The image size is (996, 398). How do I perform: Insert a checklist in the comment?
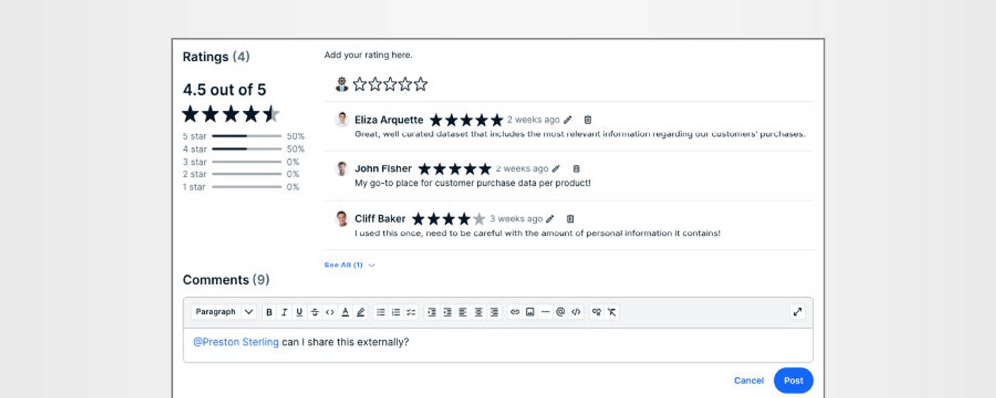pos(411,312)
